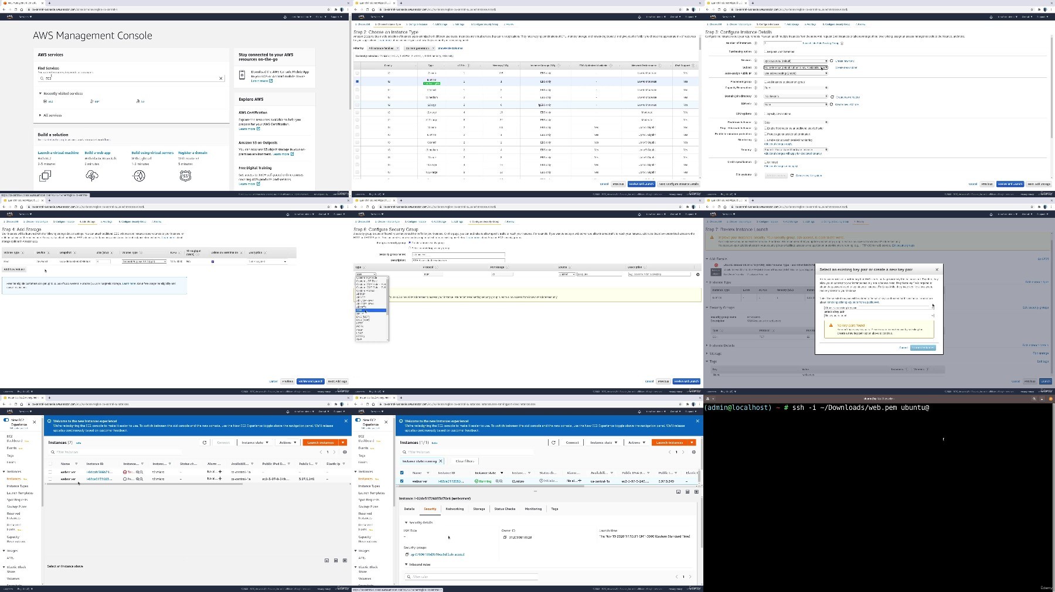Choose Create a new security group radio

click(x=410, y=242)
